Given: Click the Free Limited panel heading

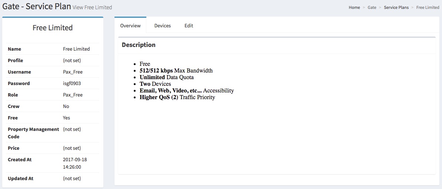Looking at the screenshot, I should tap(53, 28).
